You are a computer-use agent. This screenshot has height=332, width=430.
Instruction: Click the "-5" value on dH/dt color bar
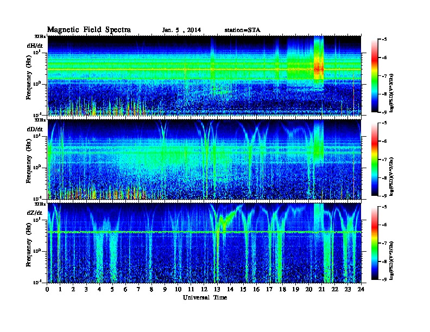pyautogui.click(x=384, y=40)
